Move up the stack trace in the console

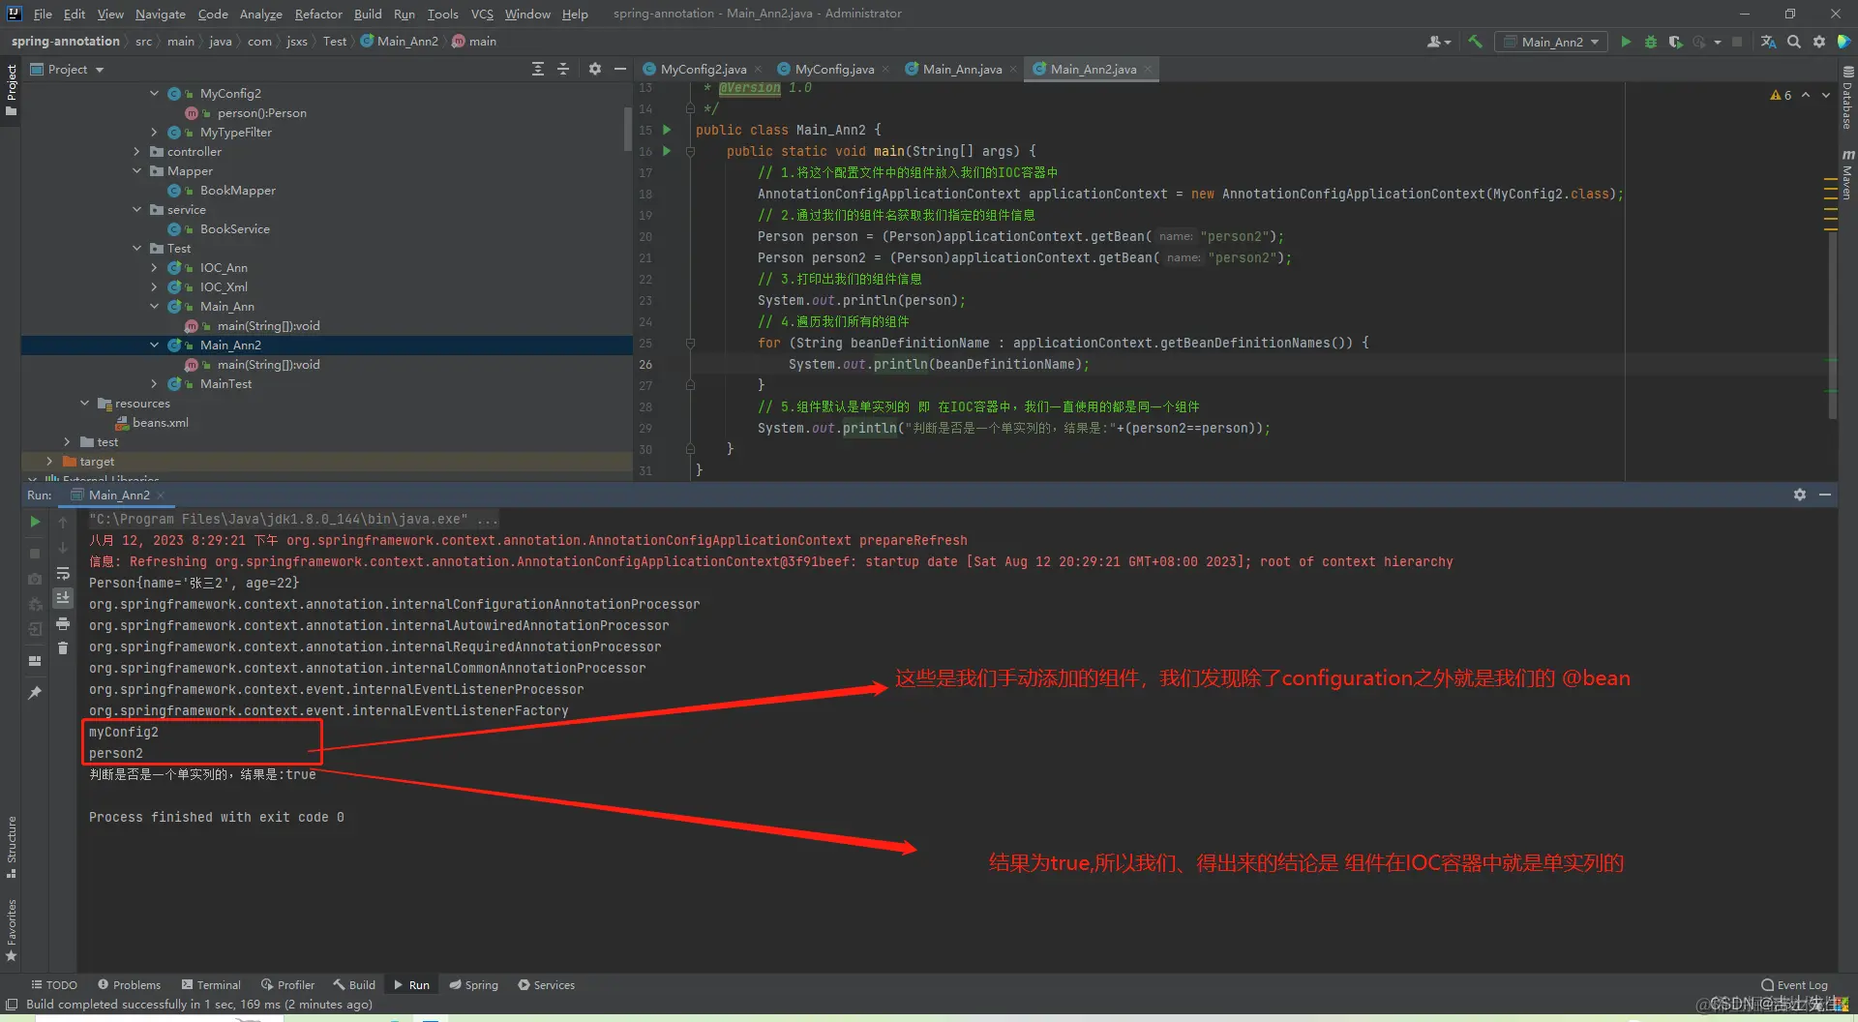pyautogui.click(x=63, y=522)
